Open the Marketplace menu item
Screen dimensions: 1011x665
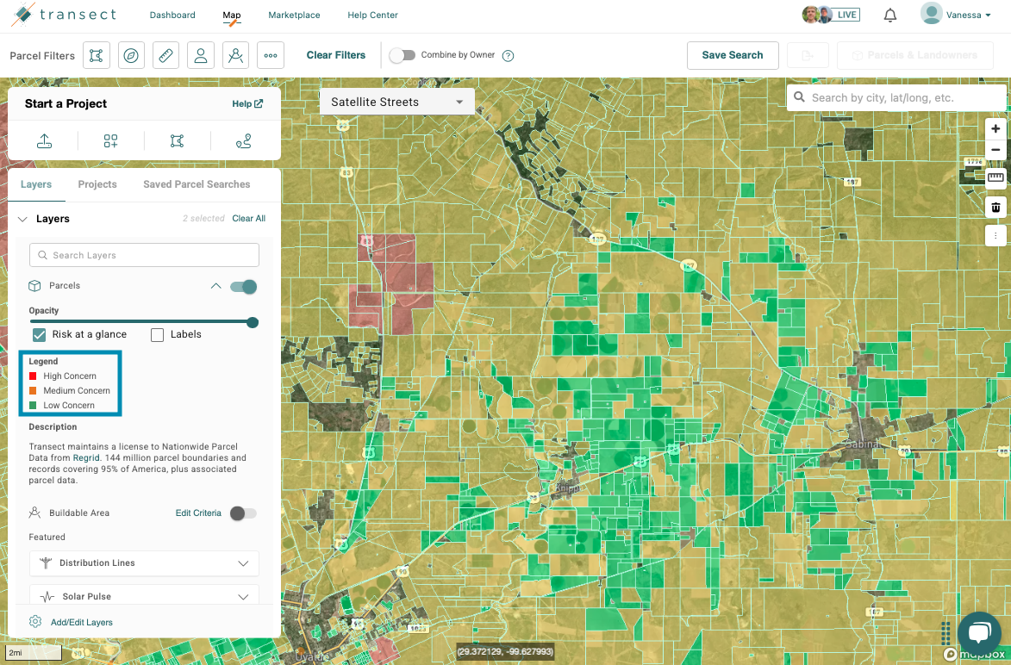click(294, 16)
